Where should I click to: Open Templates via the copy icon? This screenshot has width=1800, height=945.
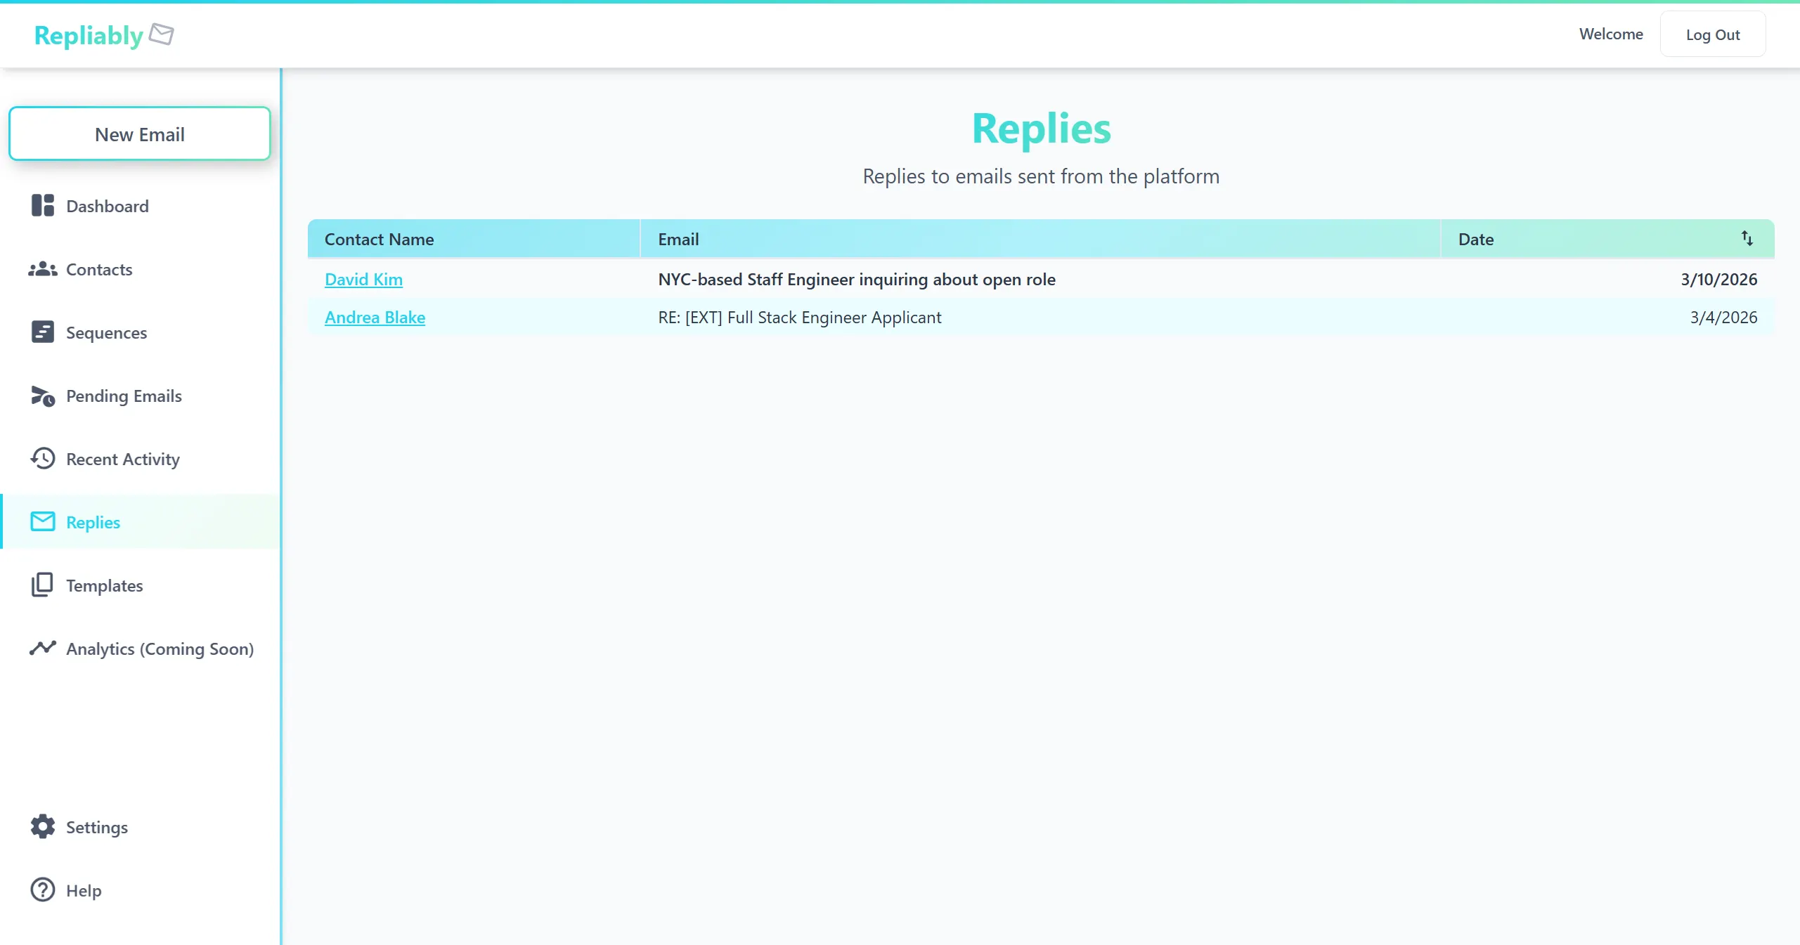(42, 585)
